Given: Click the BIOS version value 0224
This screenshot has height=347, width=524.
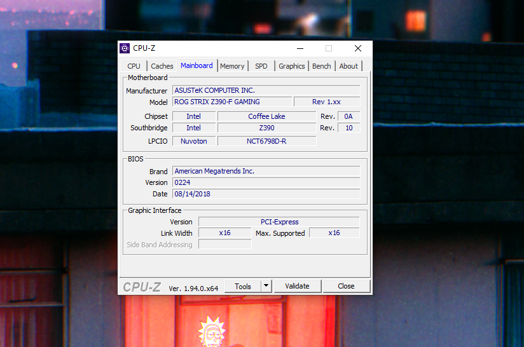Looking at the screenshot, I should click(x=266, y=182).
